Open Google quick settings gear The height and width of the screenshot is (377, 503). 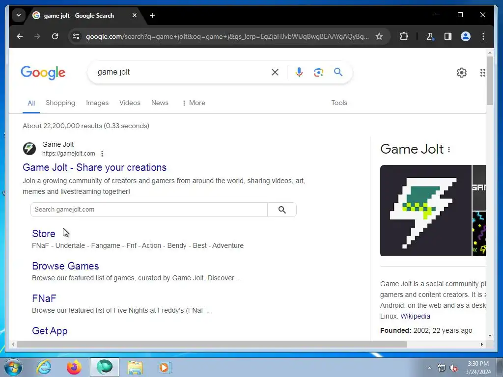point(462,73)
